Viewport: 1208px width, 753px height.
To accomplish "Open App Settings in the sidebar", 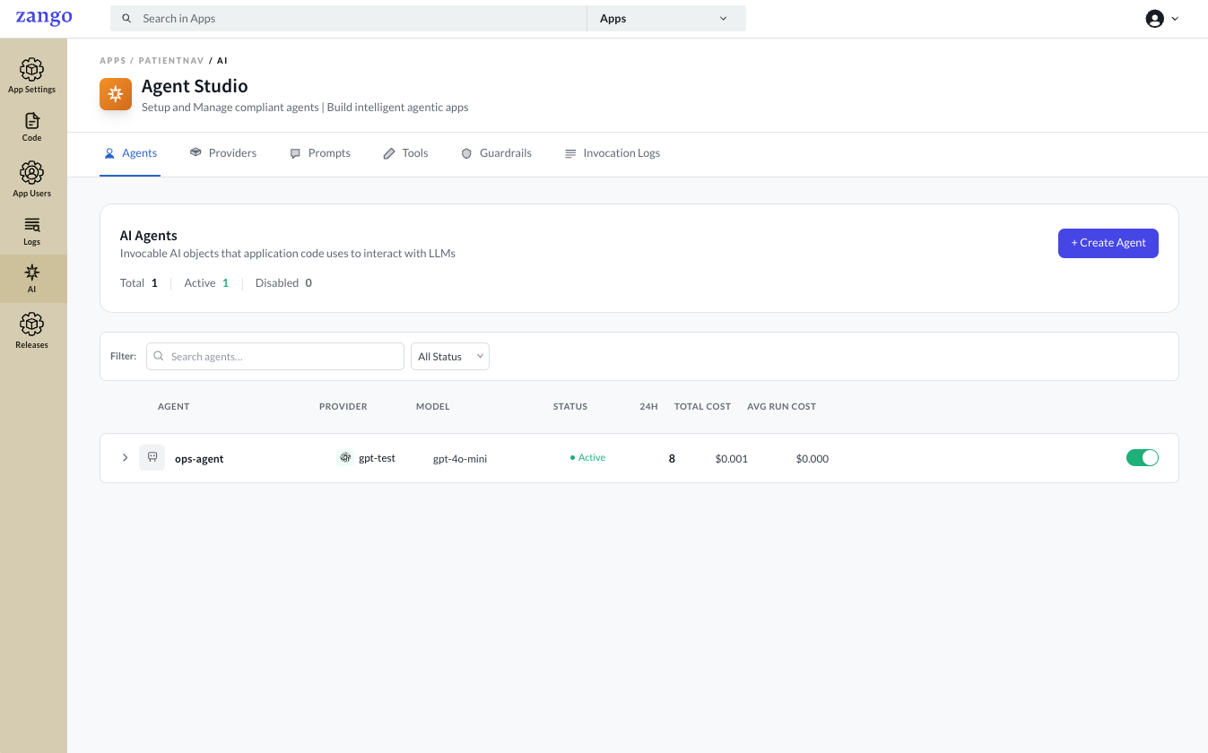I will (x=32, y=75).
